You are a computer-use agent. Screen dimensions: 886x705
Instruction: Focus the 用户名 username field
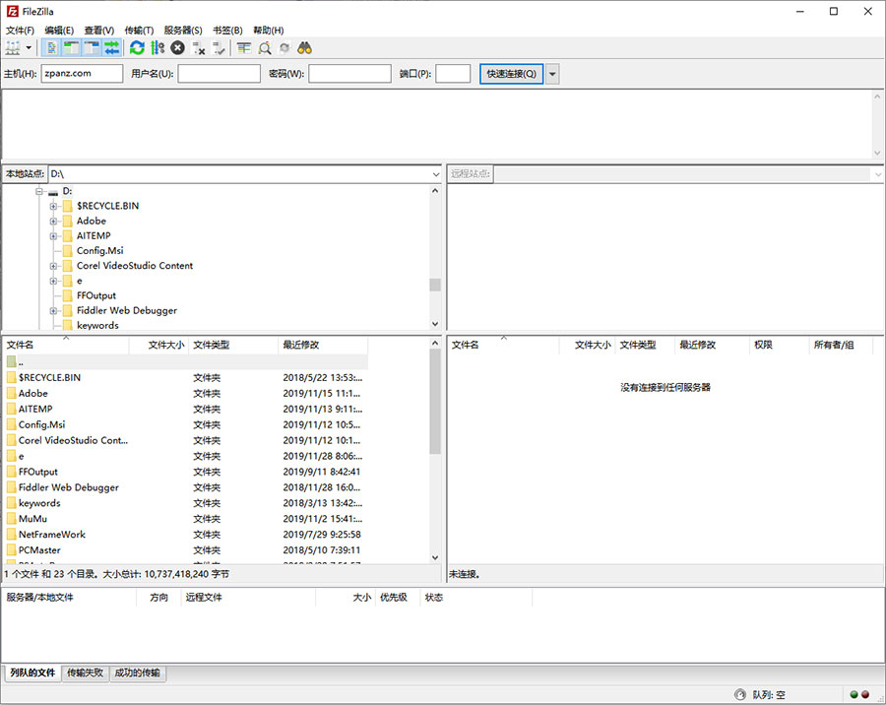220,74
